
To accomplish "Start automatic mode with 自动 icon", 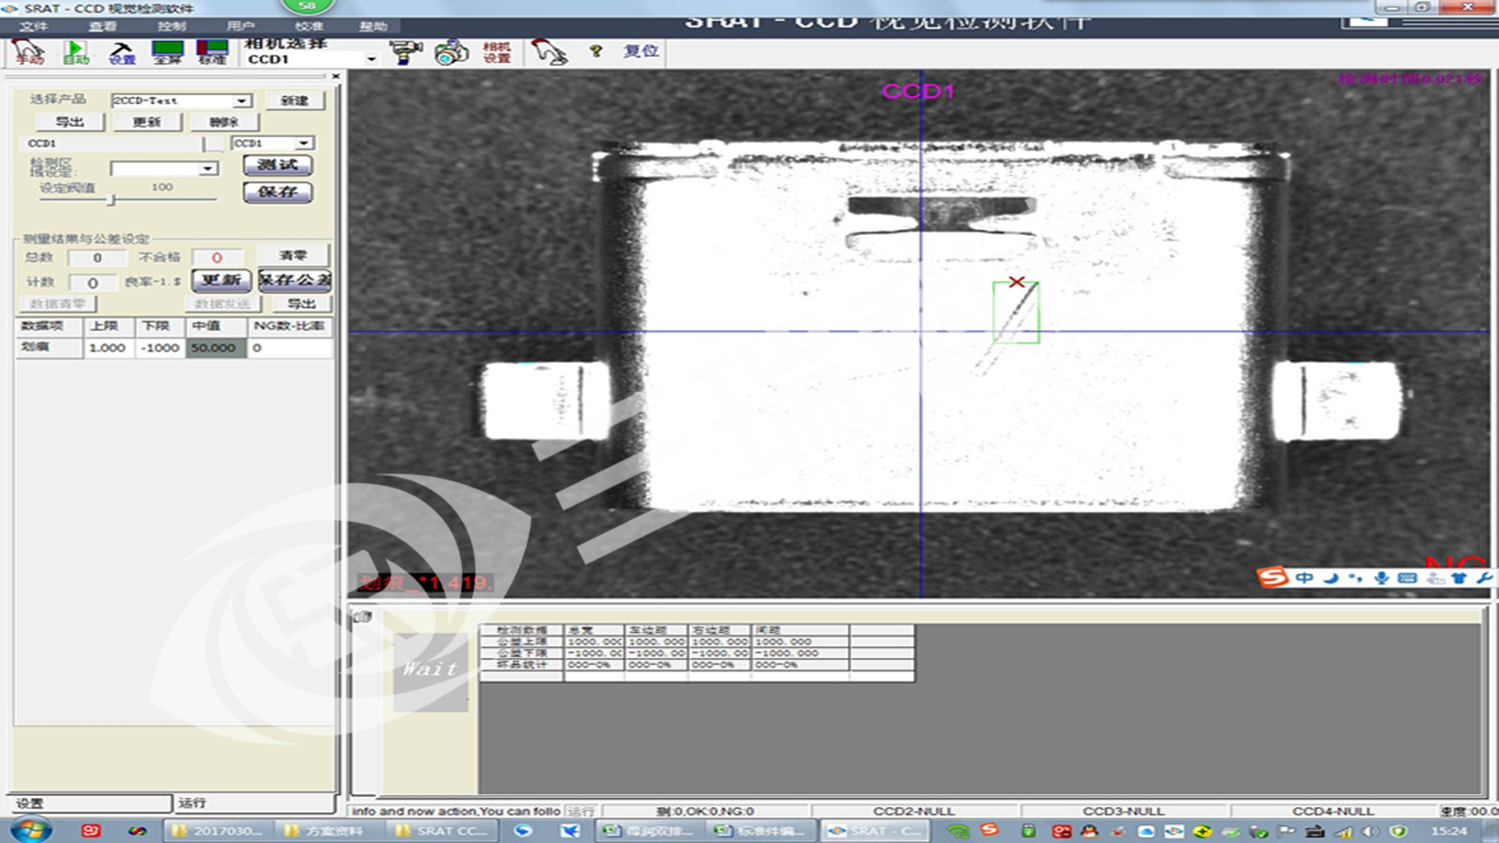I will point(75,52).
